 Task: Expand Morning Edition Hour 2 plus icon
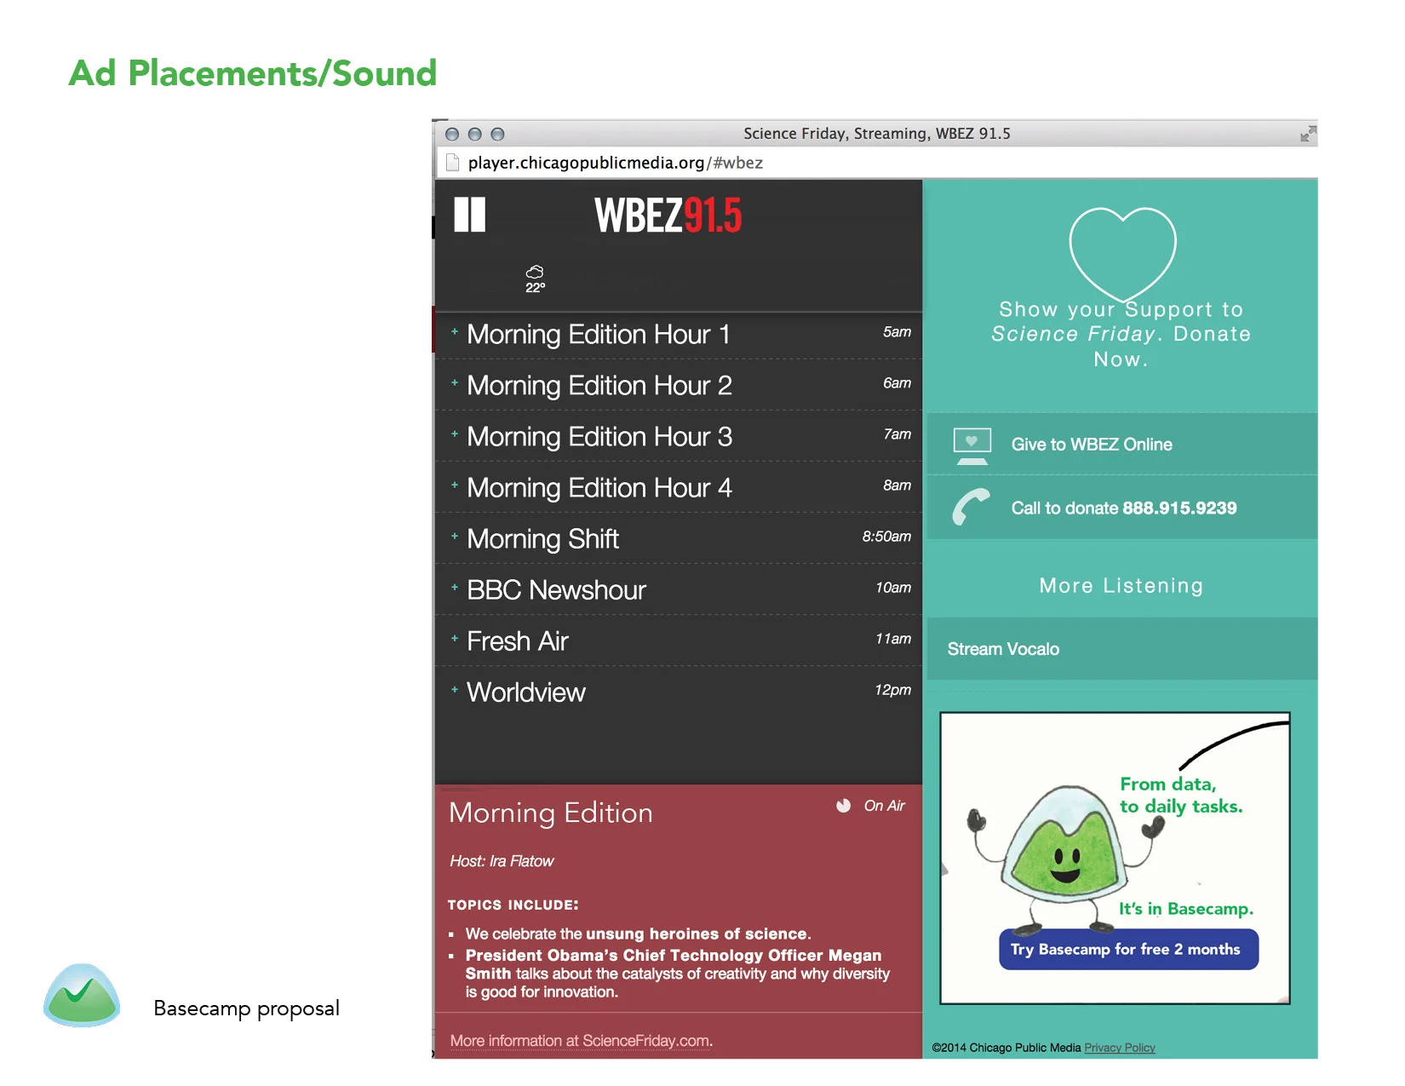[x=455, y=382]
